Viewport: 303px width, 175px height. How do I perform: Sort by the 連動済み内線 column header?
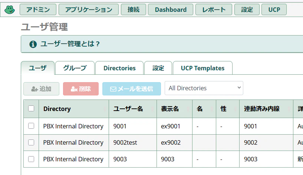pyautogui.click(x=266, y=109)
